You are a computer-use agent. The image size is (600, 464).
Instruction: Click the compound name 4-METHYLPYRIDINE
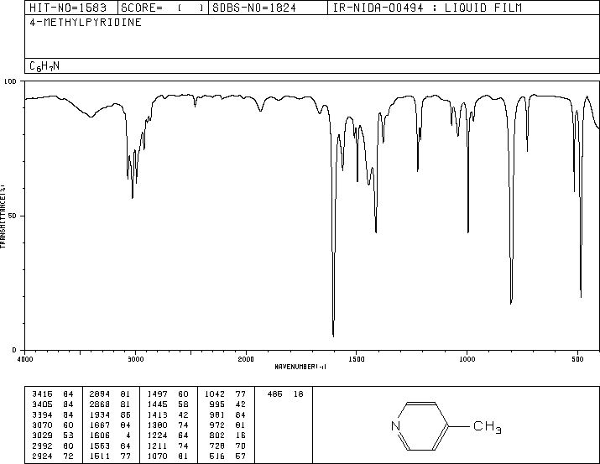coord(86,23)
